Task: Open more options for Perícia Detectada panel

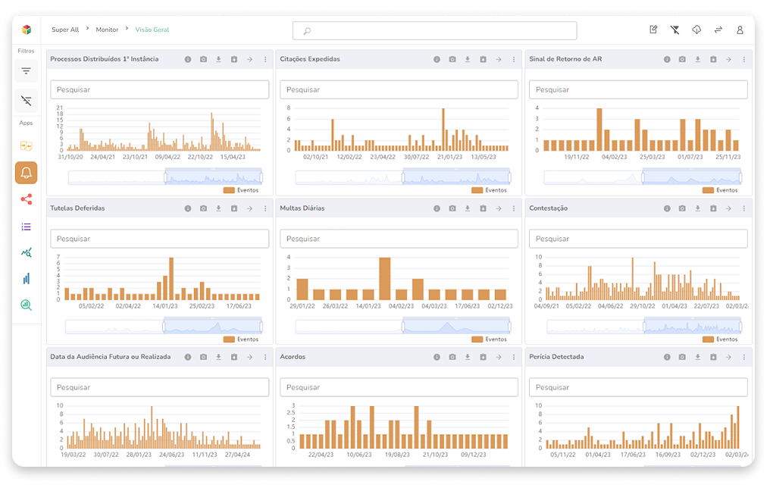Action: [x=744, y=357]
